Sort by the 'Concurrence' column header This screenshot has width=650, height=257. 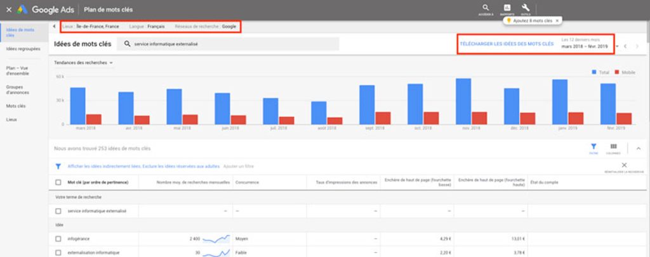click(x=247, y=182)
